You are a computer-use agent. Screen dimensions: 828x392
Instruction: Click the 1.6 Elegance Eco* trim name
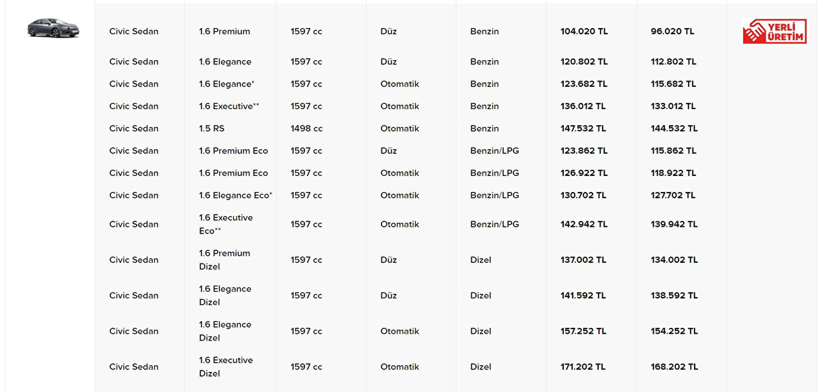coord(235,195)
